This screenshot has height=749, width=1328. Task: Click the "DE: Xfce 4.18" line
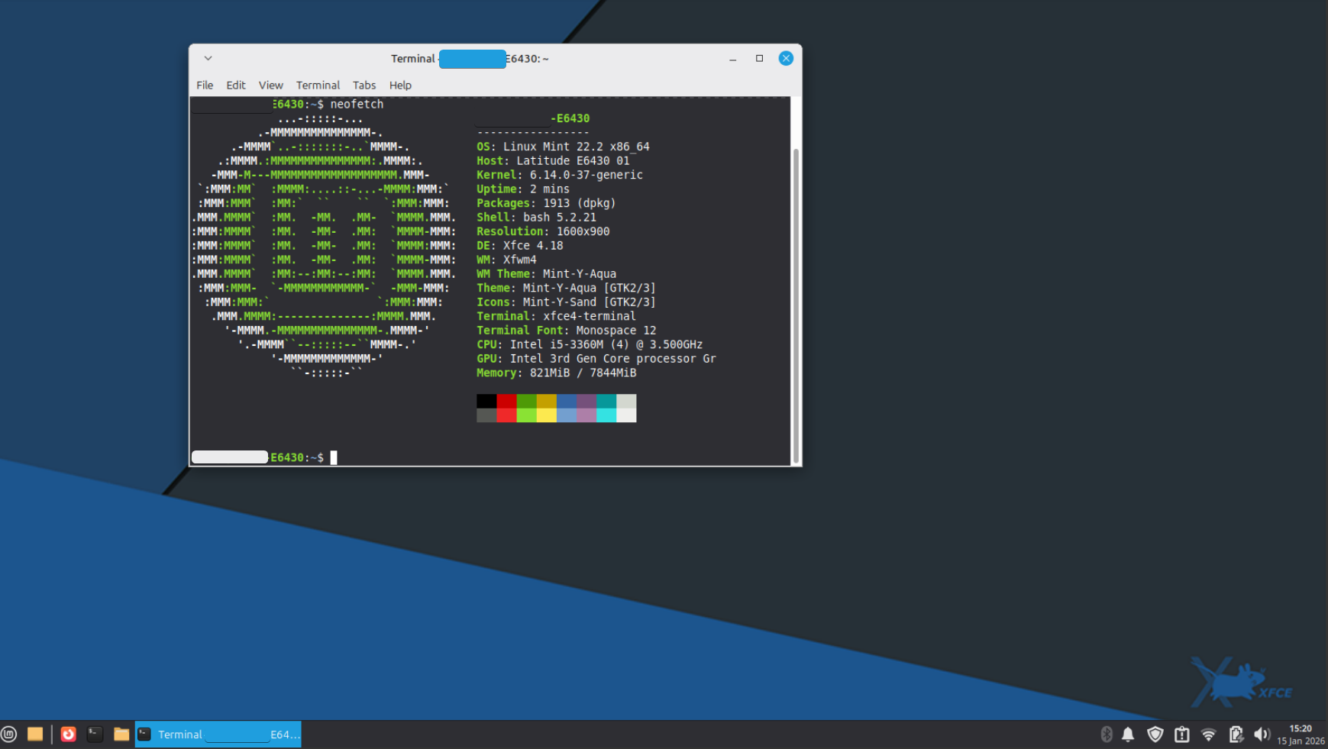click(520, 246)
